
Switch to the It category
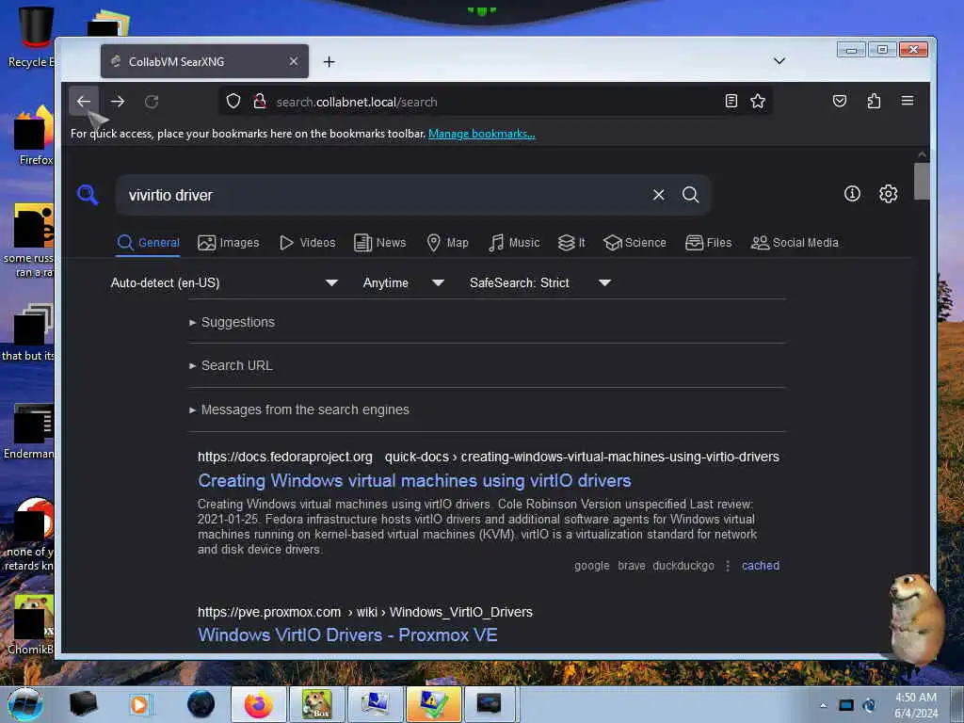(571, 243)
